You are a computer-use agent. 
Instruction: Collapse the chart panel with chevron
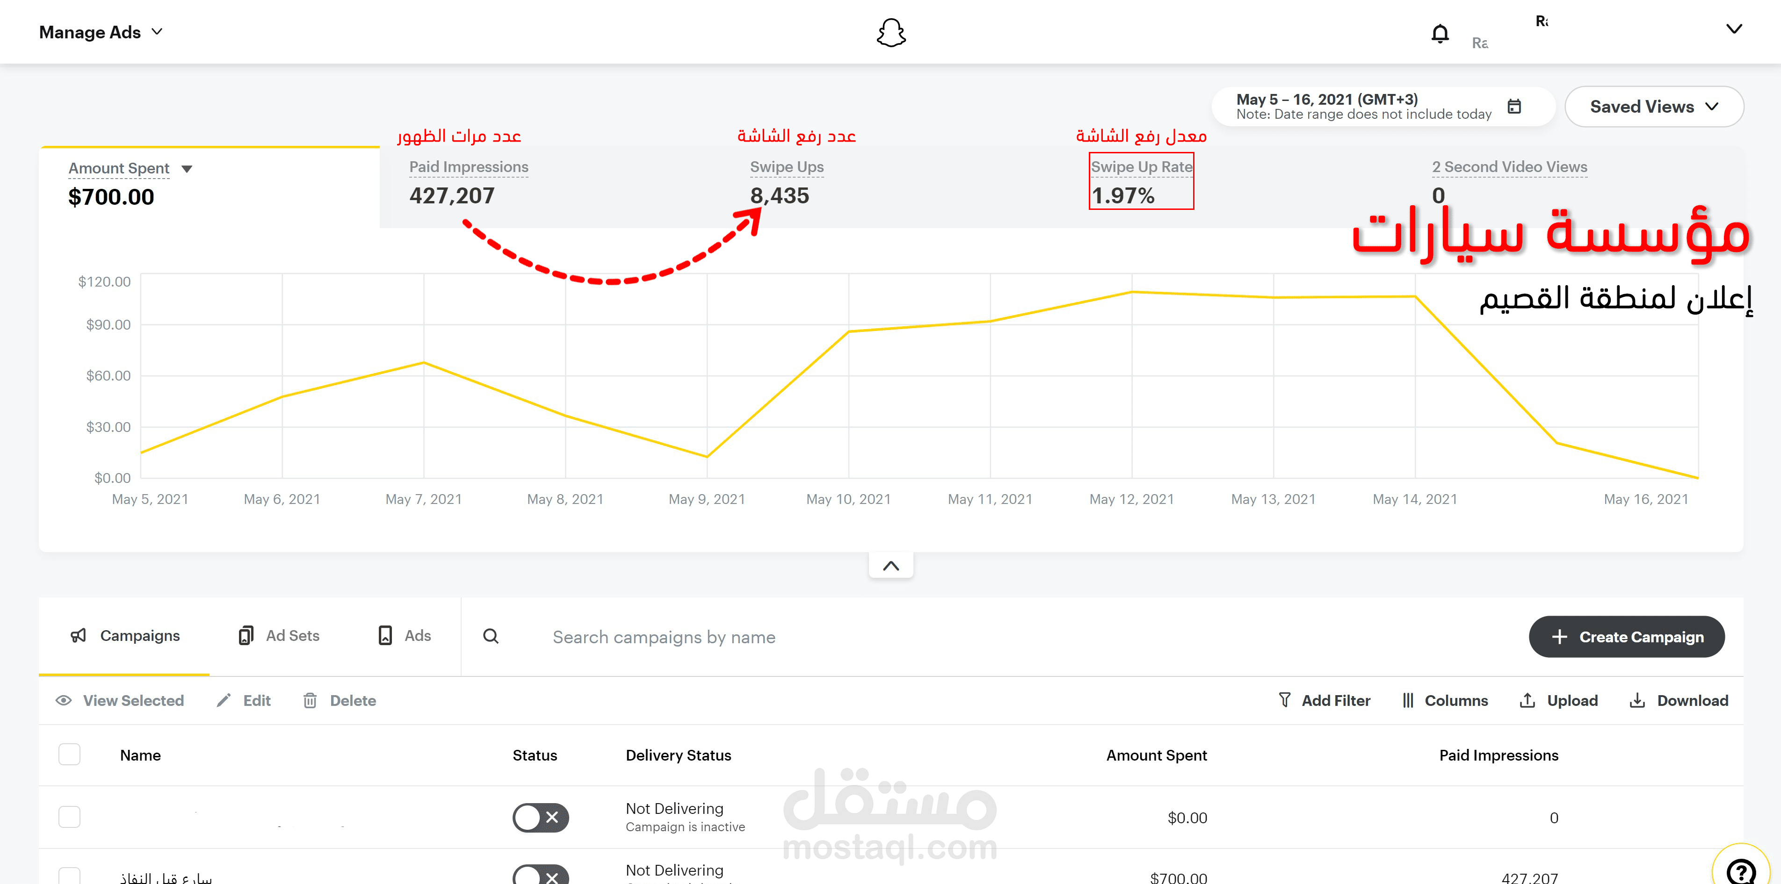coord(890,565)
